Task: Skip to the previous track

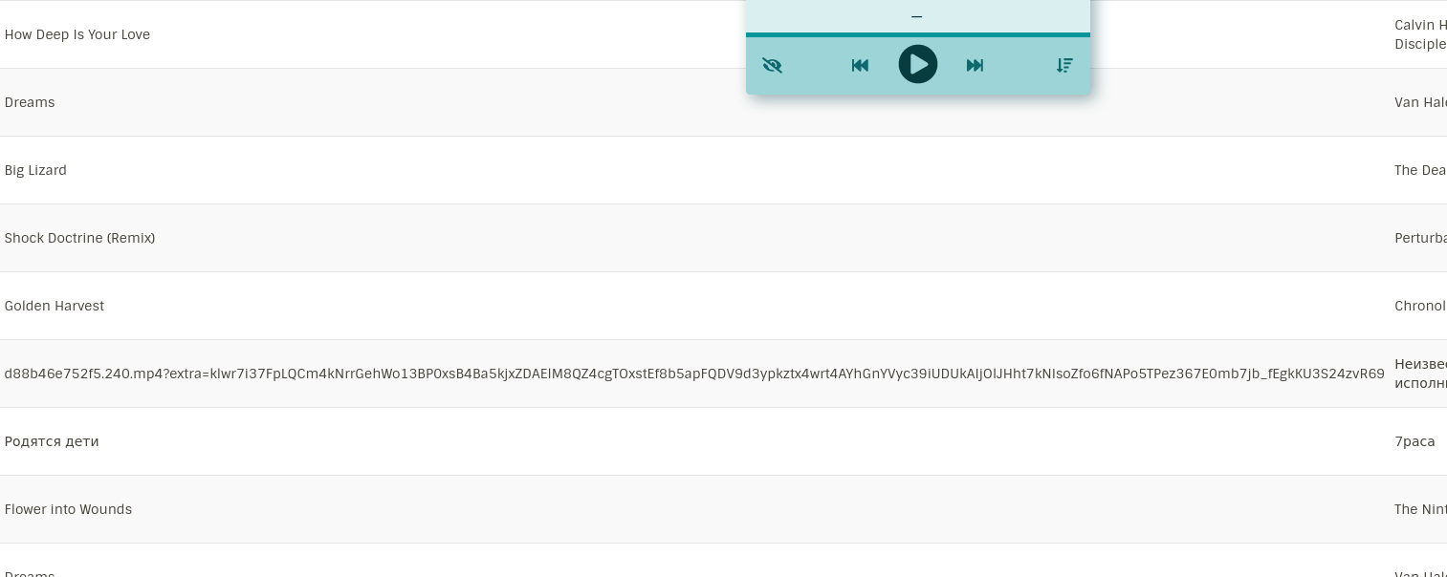Action: click(x=860, y=65)
